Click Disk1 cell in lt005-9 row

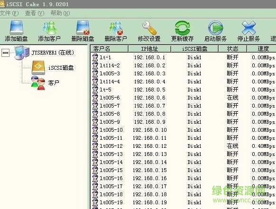(194, 122)
